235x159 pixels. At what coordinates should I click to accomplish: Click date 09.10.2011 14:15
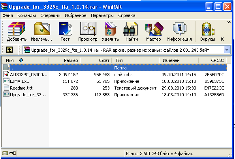click(179, 75)
